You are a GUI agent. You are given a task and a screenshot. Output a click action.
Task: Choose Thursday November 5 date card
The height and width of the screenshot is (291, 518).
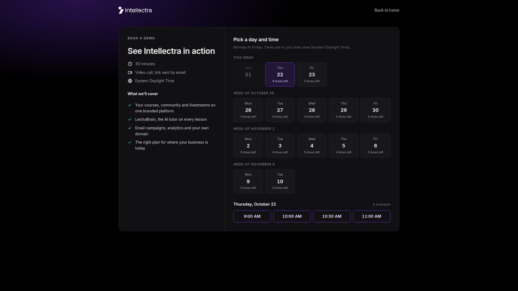[x=344, y=145]
